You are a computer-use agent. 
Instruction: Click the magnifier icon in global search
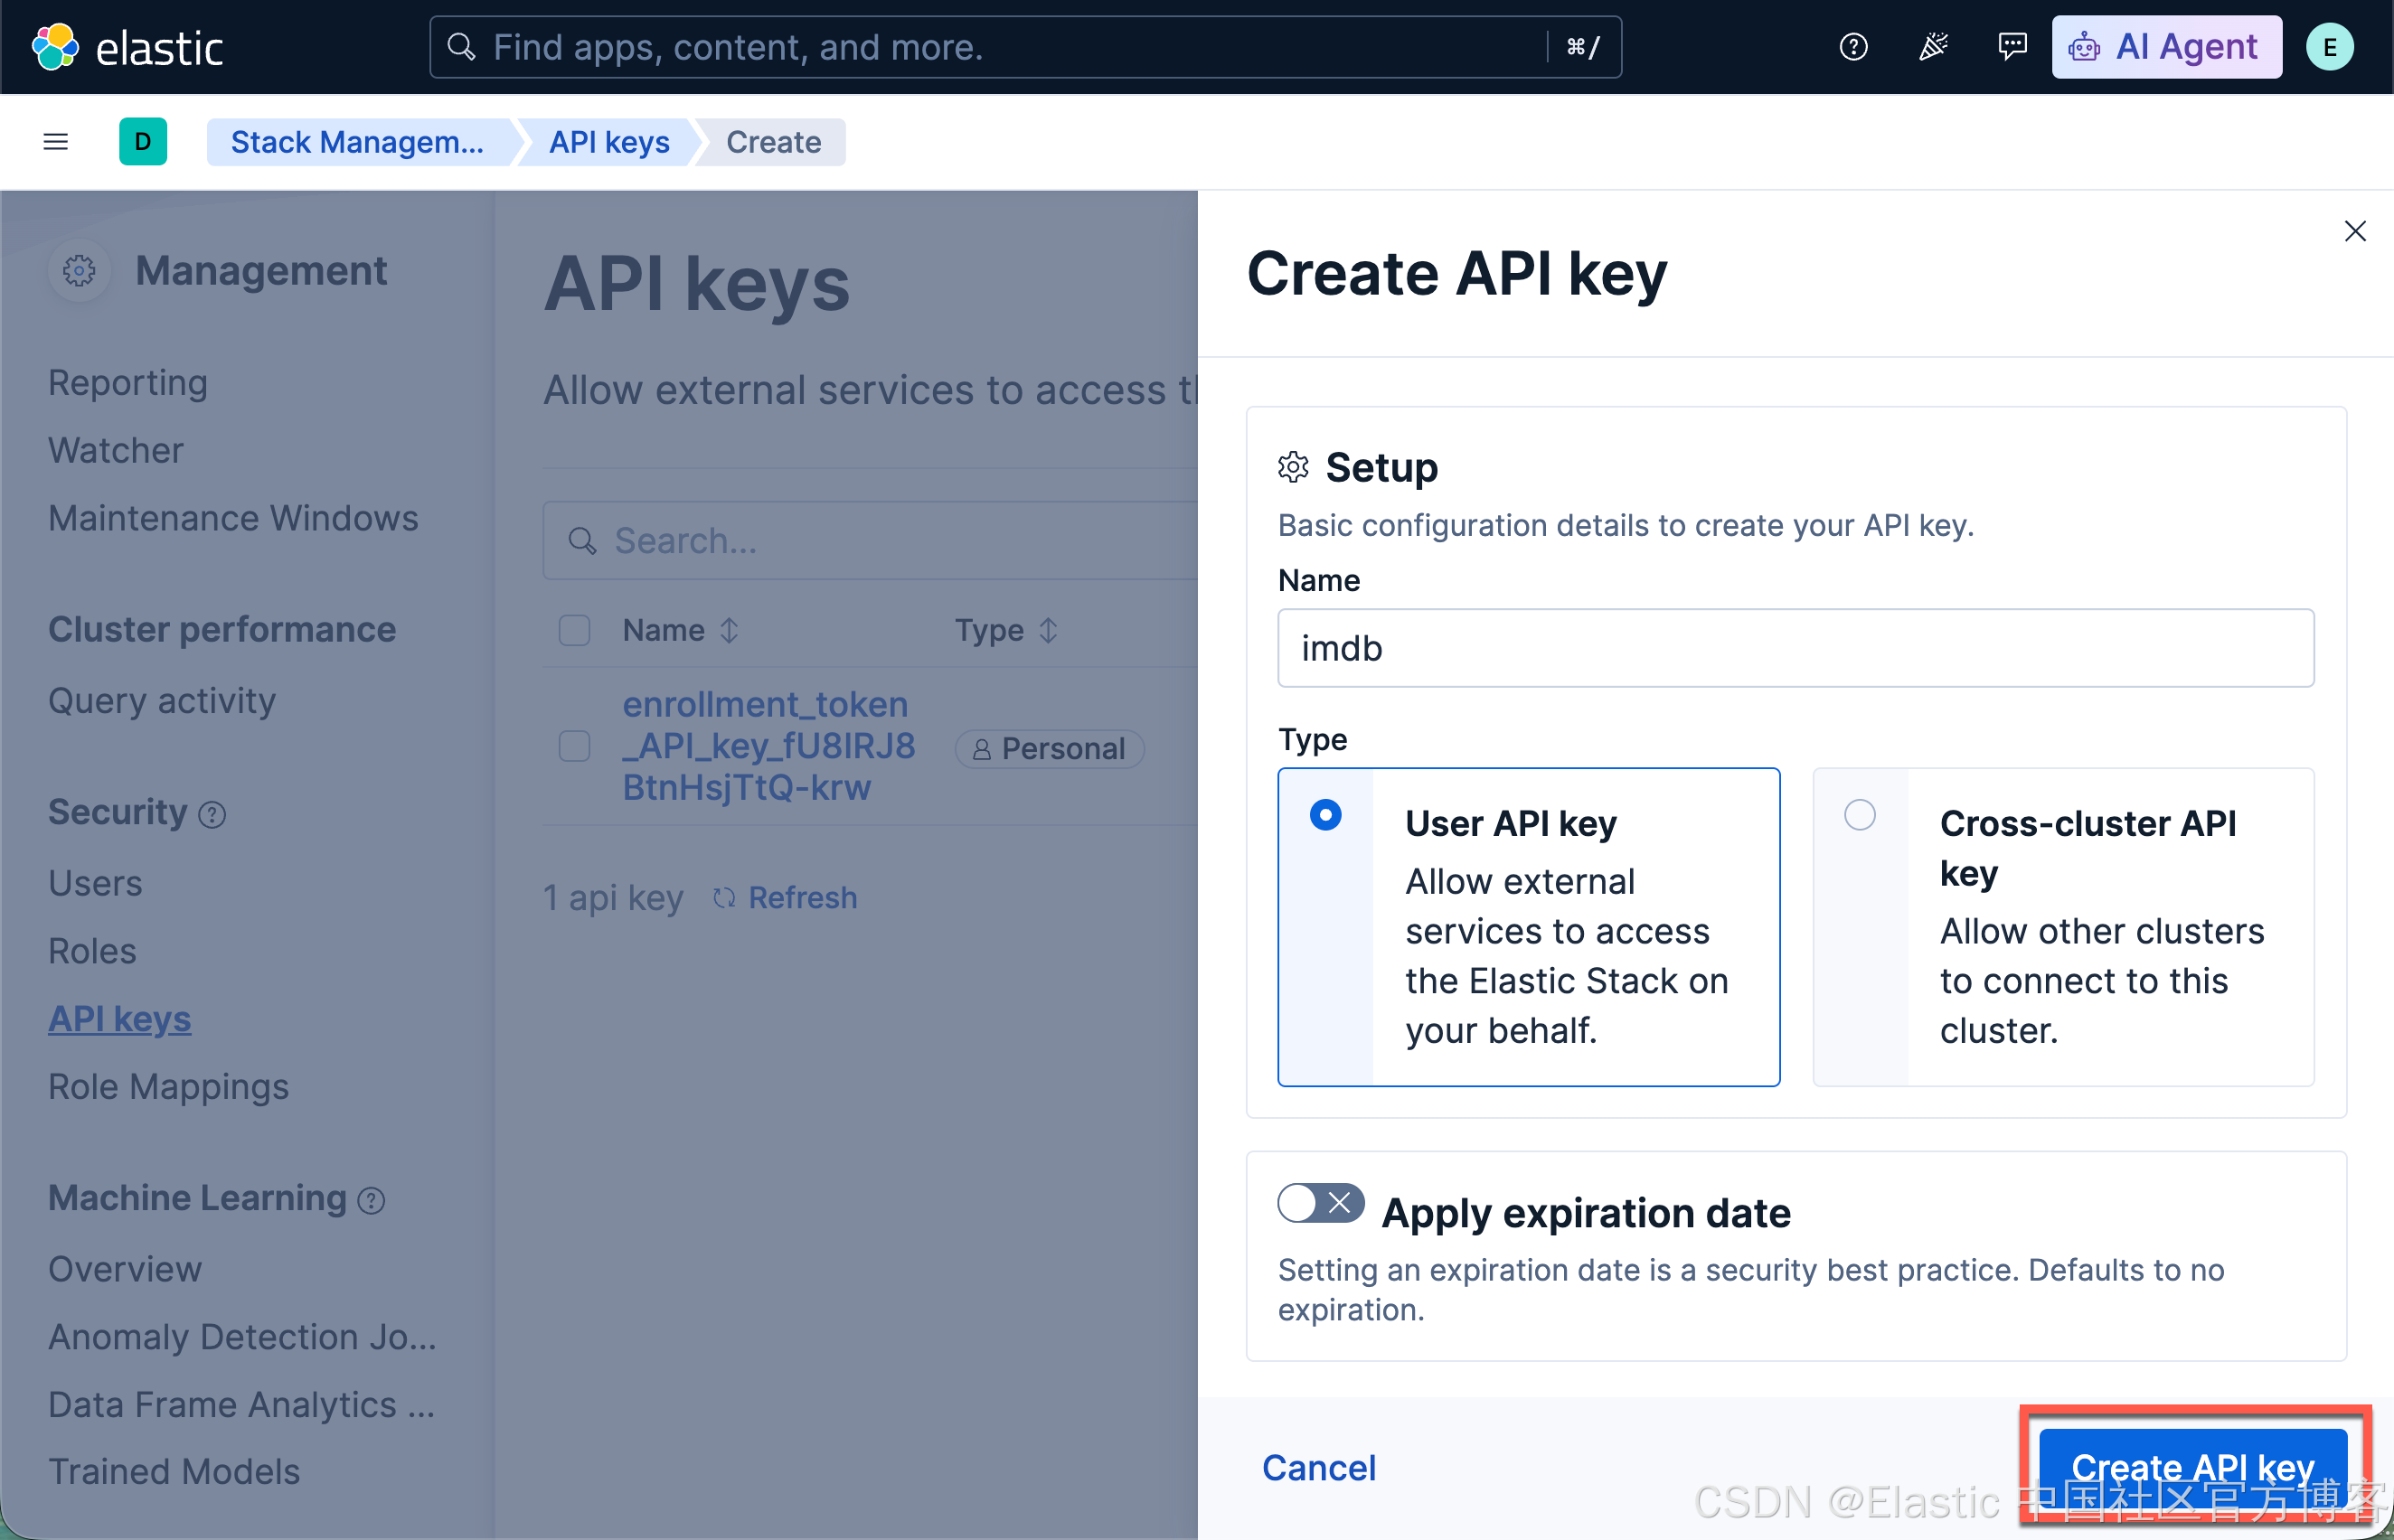[460, 47]
